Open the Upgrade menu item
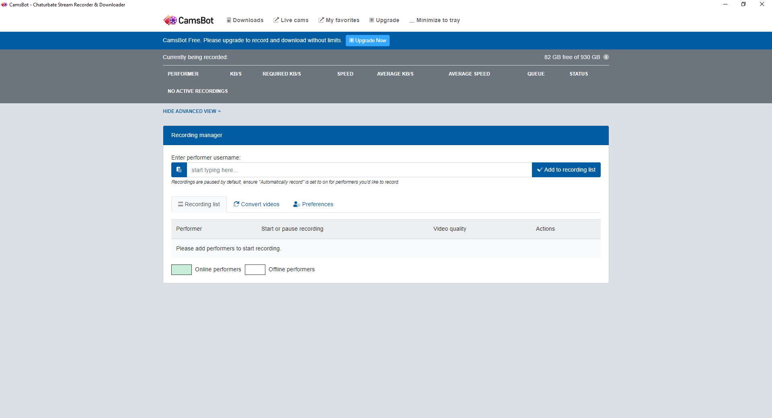This screenshot has width=772, height=418. point(384,20)
